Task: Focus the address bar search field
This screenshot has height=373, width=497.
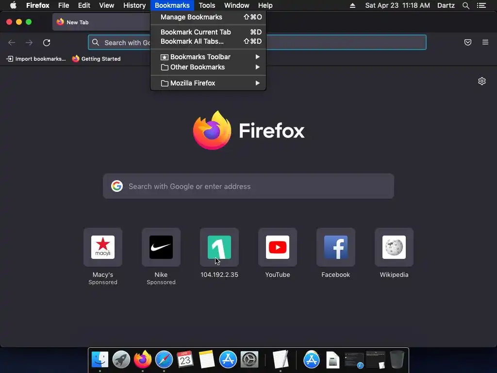Action: tap(257, 43)
